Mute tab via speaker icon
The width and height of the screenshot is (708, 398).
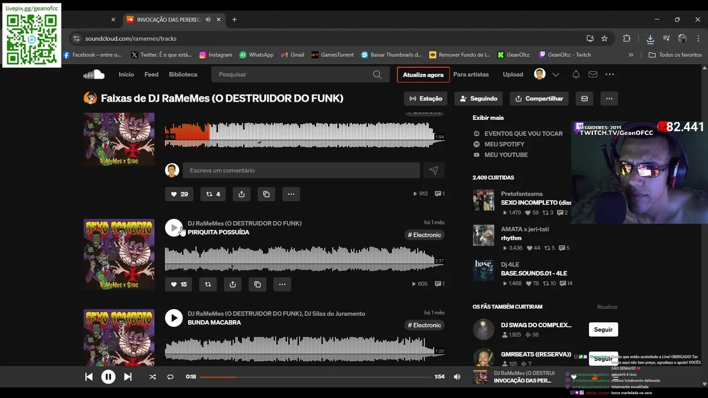[208, 19]
